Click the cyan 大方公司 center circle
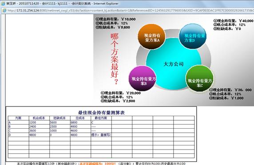This screenshot has width=254, height=165. [174, 64]
